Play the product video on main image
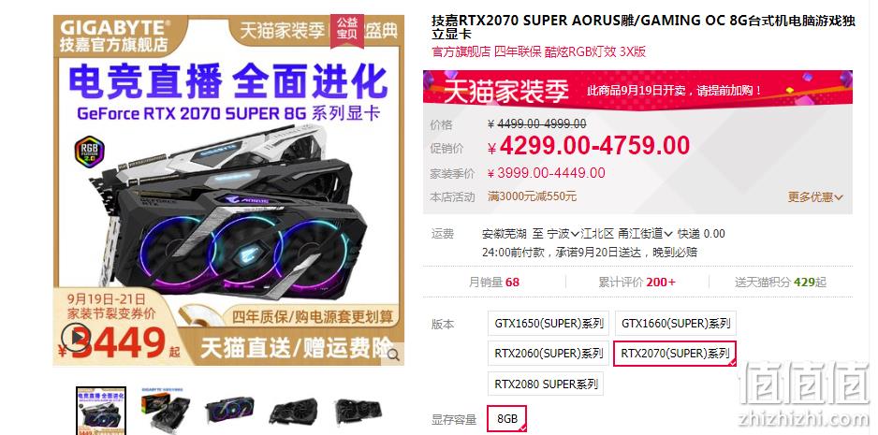 click(x=76, y=338)
